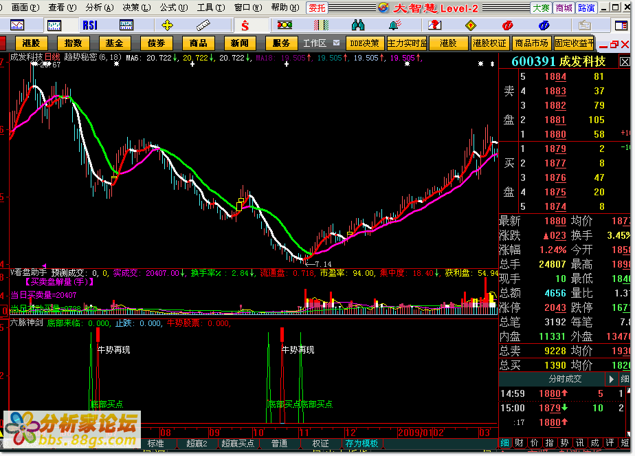The height and width of the screenshot is (456, 635).
Task: Open the 工作区 dropdown arrow
Action: pos(336,43)
